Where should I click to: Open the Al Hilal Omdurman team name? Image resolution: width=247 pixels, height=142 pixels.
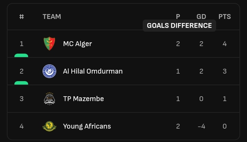click(x=93, y=71)
